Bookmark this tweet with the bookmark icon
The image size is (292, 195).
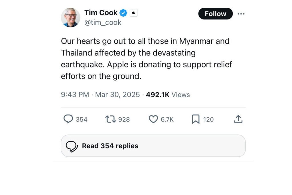click(196, 119)
